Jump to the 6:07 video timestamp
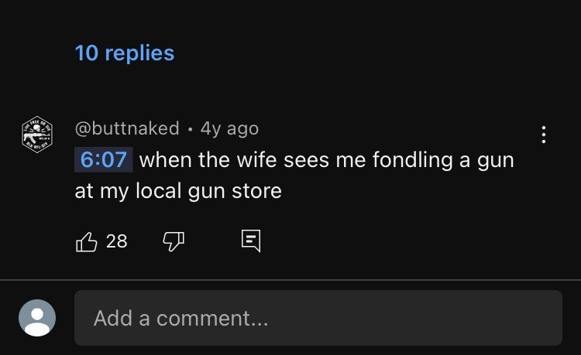This screenshot has width=581, height=355. click(x=103, y=160)
